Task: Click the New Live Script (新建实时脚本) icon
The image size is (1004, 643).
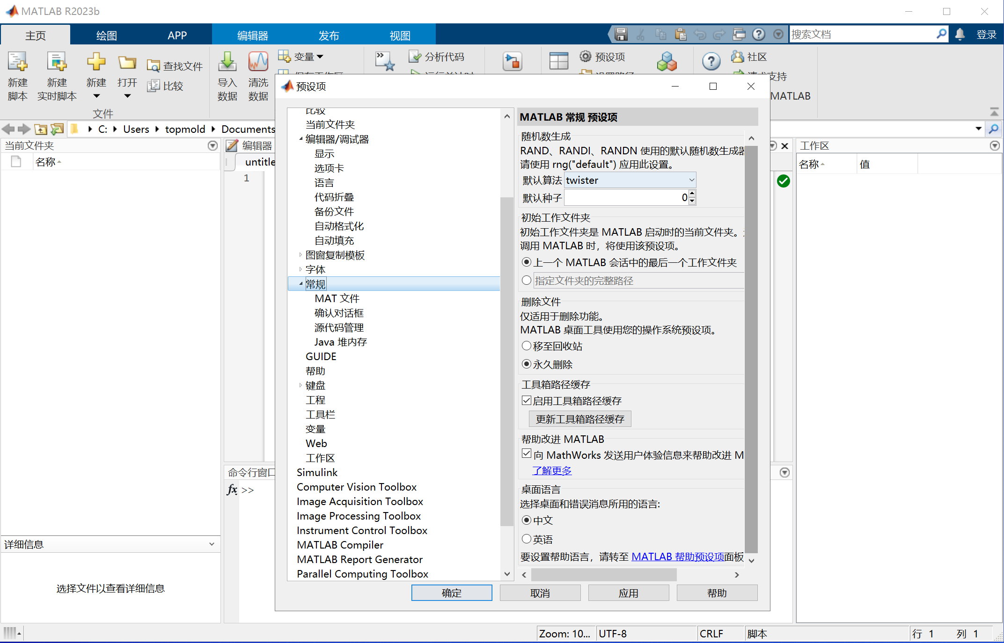Action: 57,62
